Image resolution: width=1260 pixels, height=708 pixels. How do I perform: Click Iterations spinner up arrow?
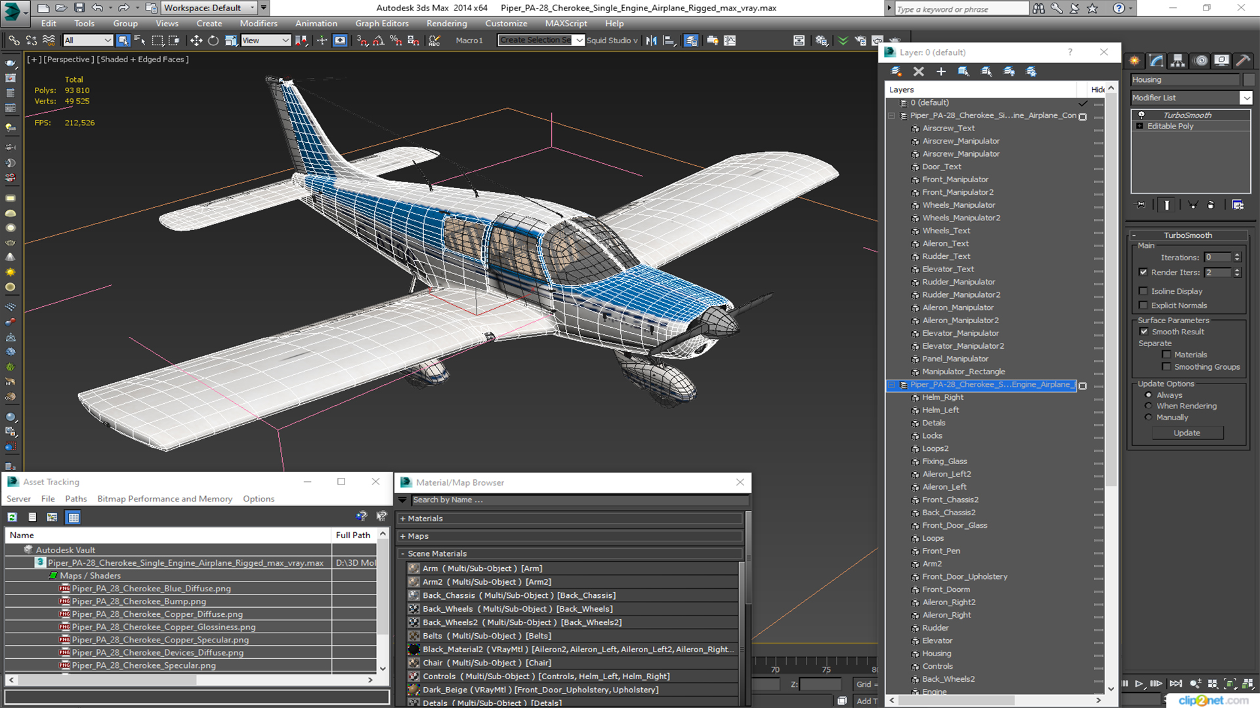1237,255
